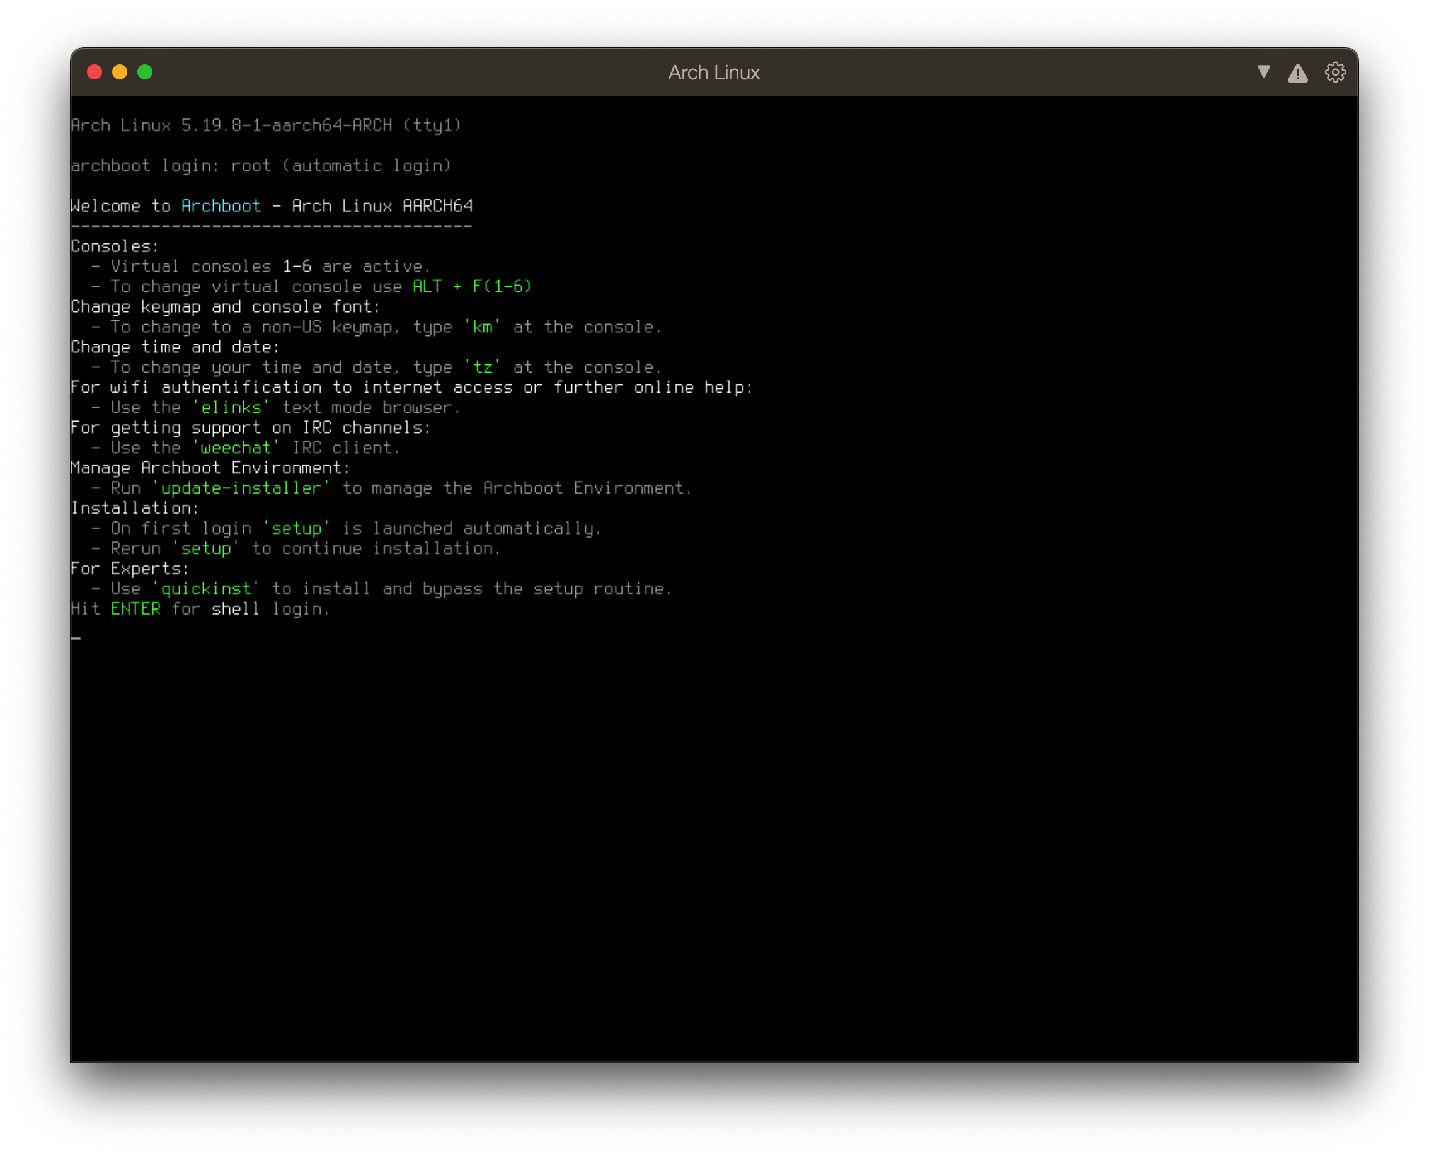This screenshot has height=1156, width=1429.
Task: Click the green ALT + F(1-6) shortcut text
Action: coord(472,286)
